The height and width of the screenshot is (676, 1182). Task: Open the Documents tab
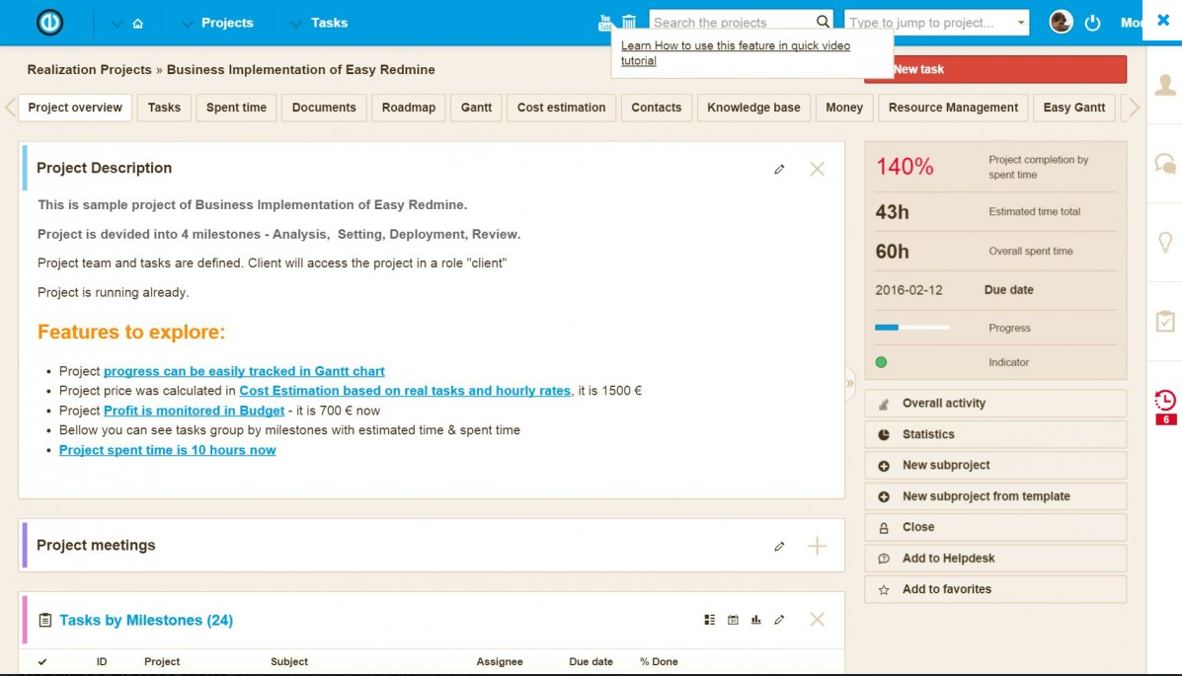pos(323,108)
